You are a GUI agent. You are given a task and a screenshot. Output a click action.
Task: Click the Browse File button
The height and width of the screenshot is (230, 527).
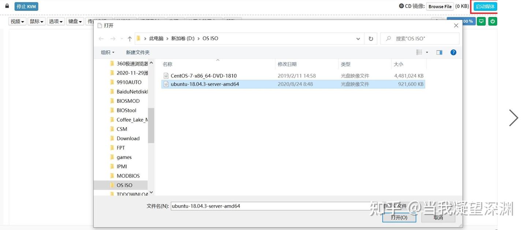(440, 6)
